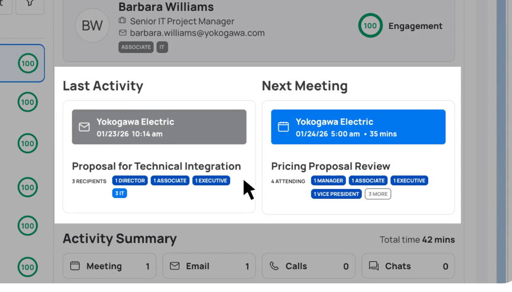Click the Activity Summary heading
This screenshot has height=292, width=512.
coord(120,239)
